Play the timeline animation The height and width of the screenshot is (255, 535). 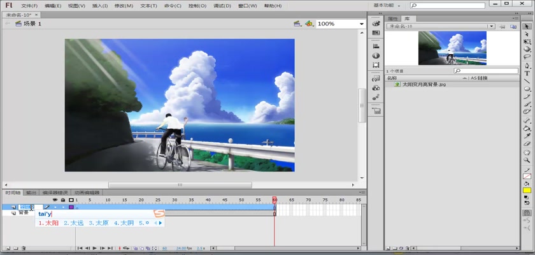pos(95,248)
